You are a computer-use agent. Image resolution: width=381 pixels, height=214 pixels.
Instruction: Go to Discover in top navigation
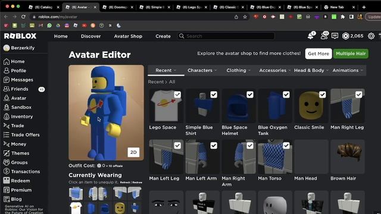90,36
